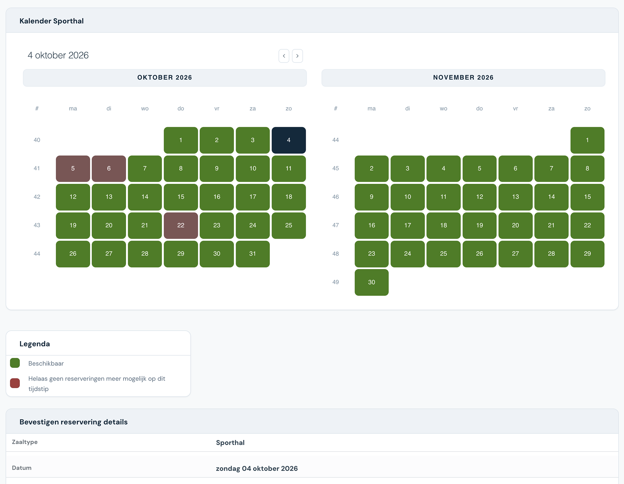Image resolution: width=624 pixels, height=484 pixels.
Task: Choose November 13 date cell
Action: [x=515, y=197]
